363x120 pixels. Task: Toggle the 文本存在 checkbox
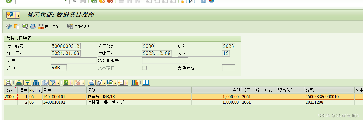click(144, 68)
